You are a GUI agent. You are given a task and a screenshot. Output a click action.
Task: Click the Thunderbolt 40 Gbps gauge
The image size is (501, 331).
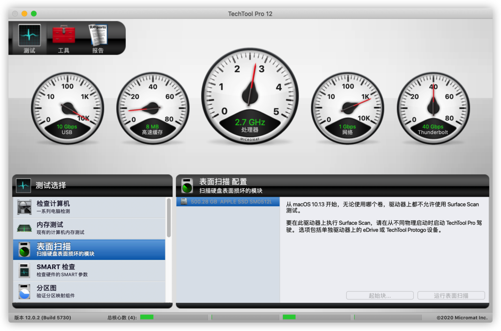point(433,108)
